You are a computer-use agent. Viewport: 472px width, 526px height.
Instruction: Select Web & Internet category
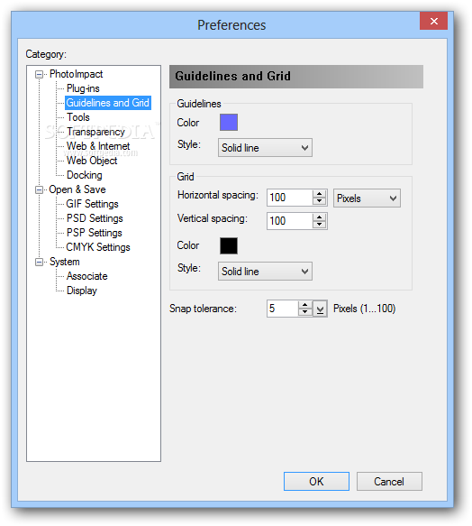tap(98, 146)
